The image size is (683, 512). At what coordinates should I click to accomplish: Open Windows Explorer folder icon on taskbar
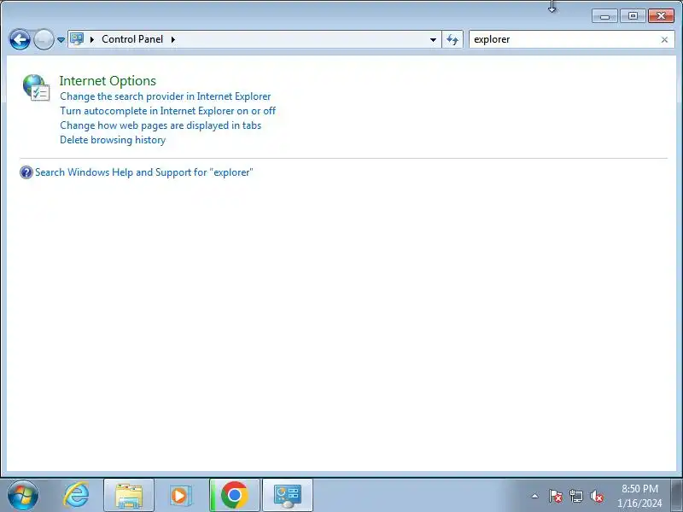pos(129,495)
